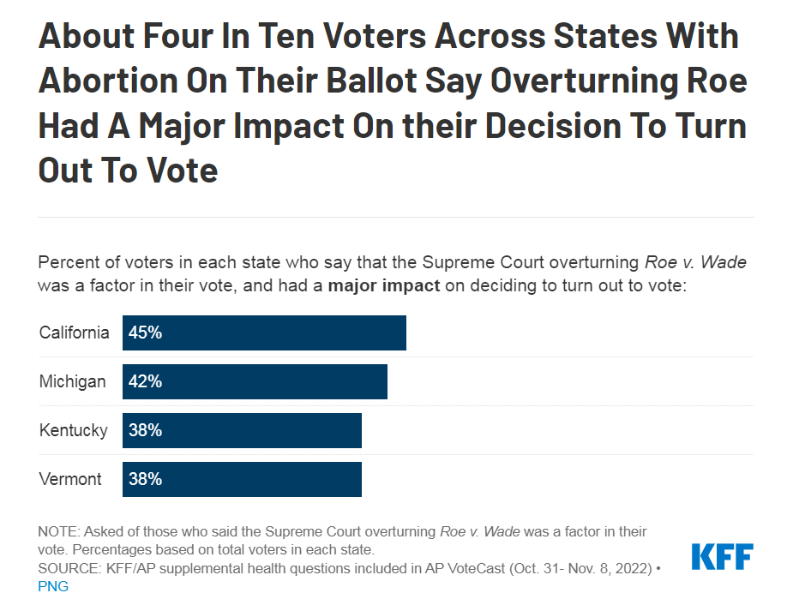Click the California state label
The height and width of the screenshot is (605, 787).
pyautogui.click(x=75, y=332)
